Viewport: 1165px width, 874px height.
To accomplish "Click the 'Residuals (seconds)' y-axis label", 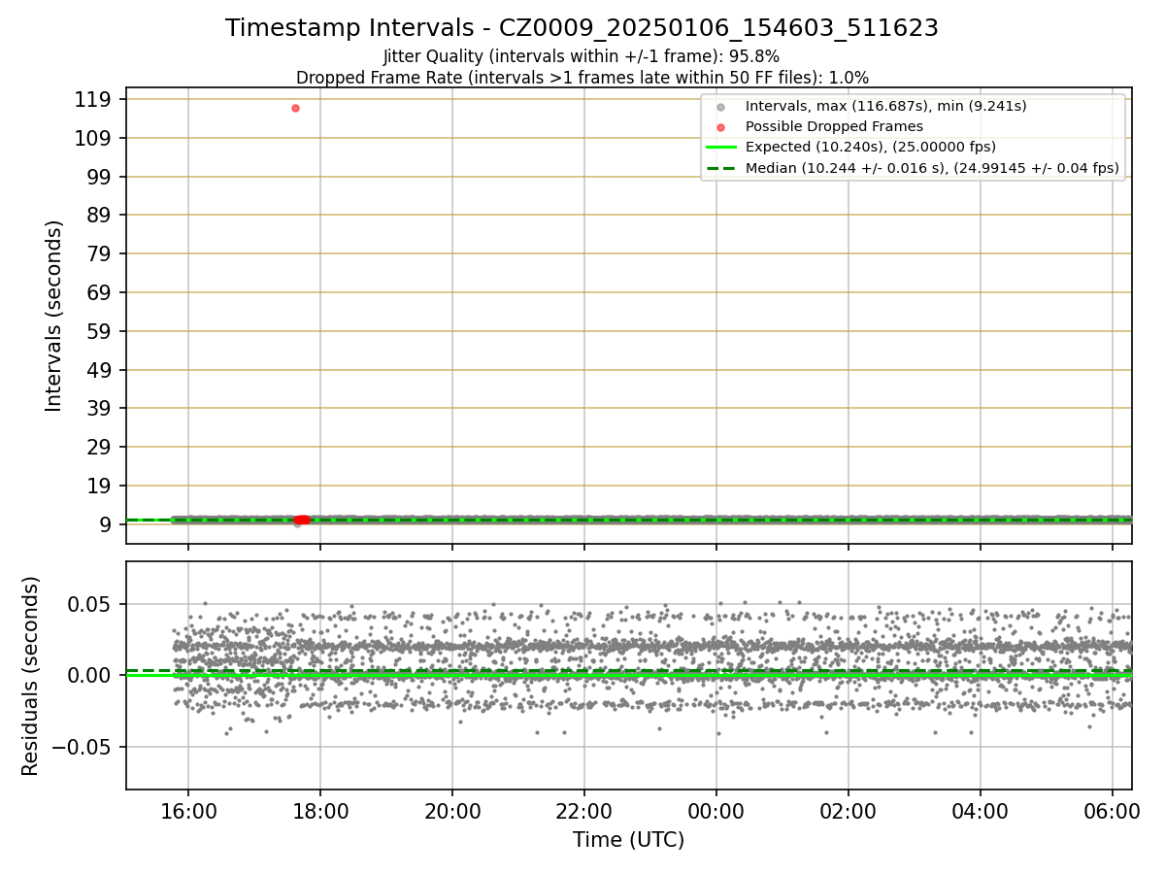I will click(x=31, y=676).
